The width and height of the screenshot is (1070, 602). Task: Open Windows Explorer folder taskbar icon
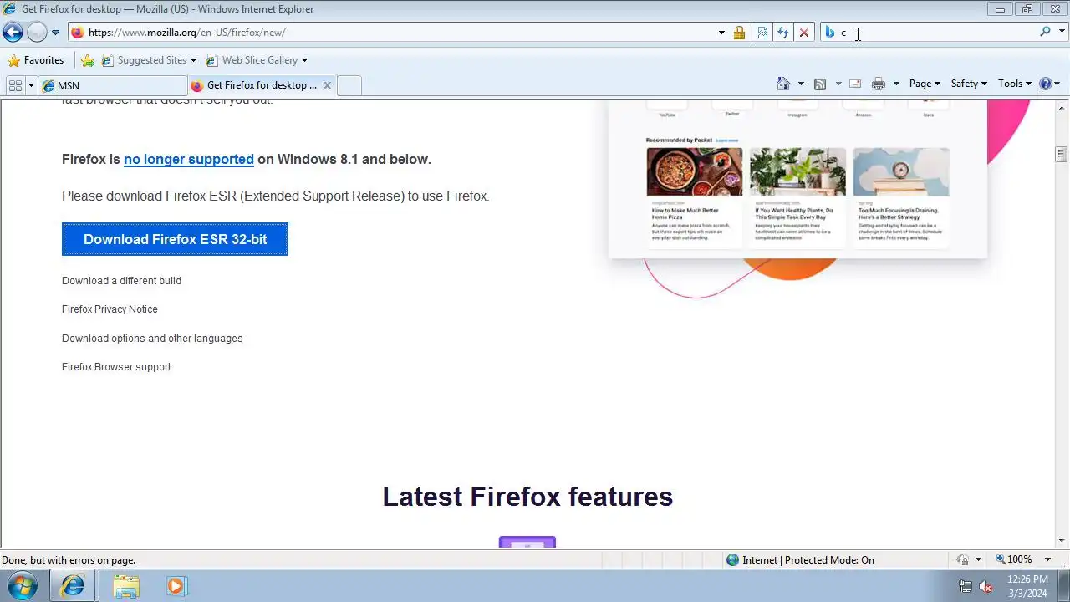pyautogui.click(x=126, y=586)
